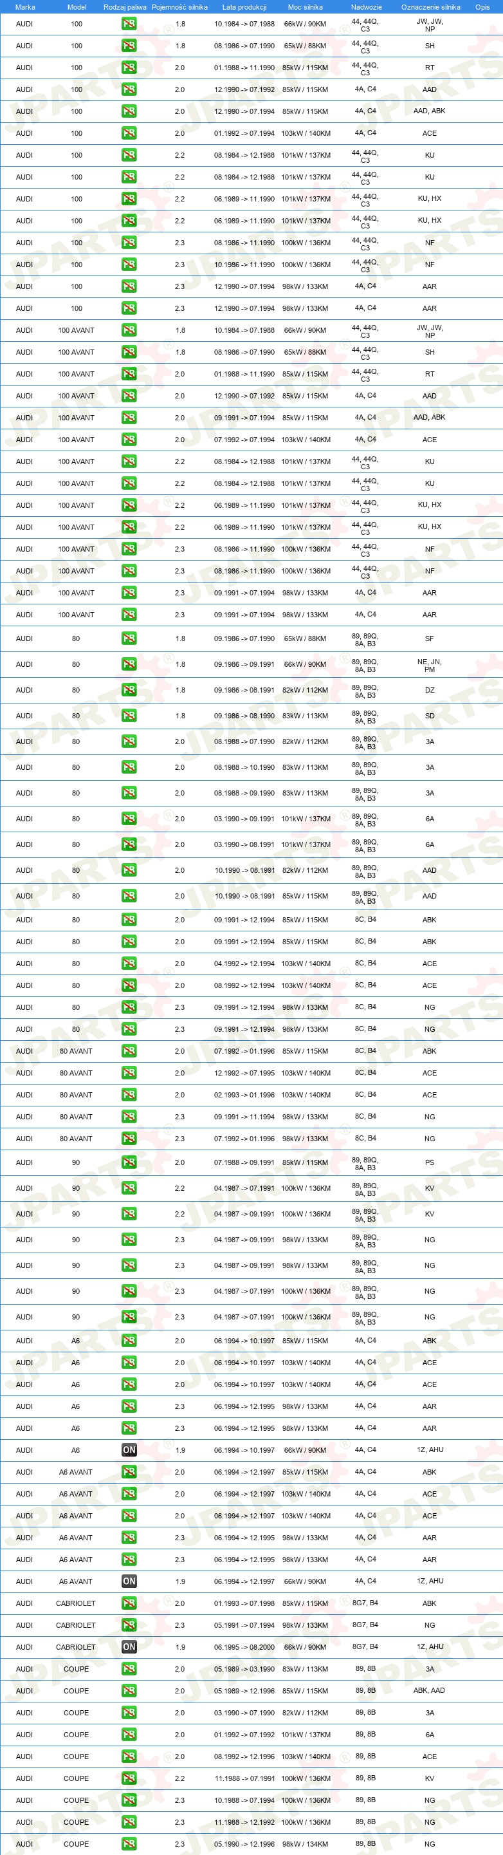
Task: Click petrol icon in 80 AVANT ACE 02.1993 row
Action: [129, 1095]
